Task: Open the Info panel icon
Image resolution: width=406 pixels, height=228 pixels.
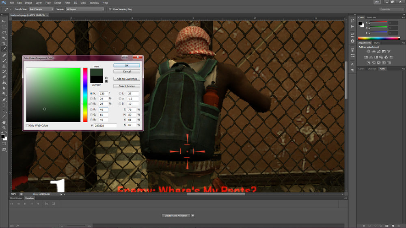Action: (x=352, y=41)
